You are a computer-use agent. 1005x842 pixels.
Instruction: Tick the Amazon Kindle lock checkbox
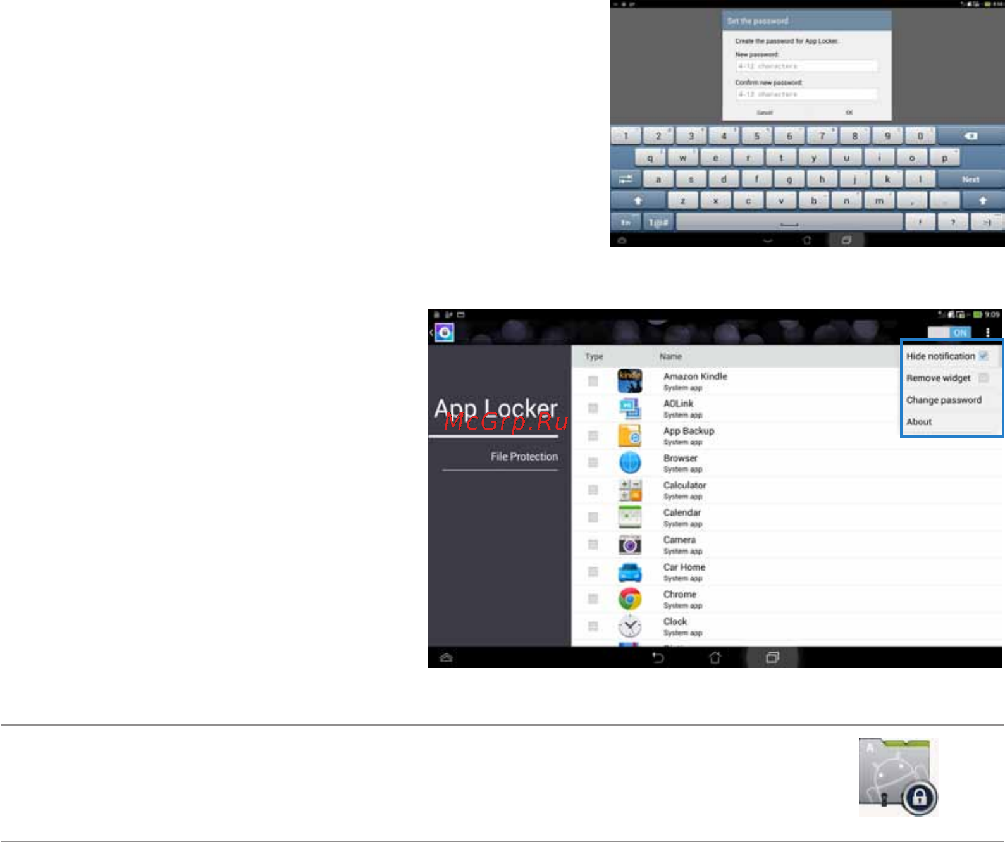593,381
